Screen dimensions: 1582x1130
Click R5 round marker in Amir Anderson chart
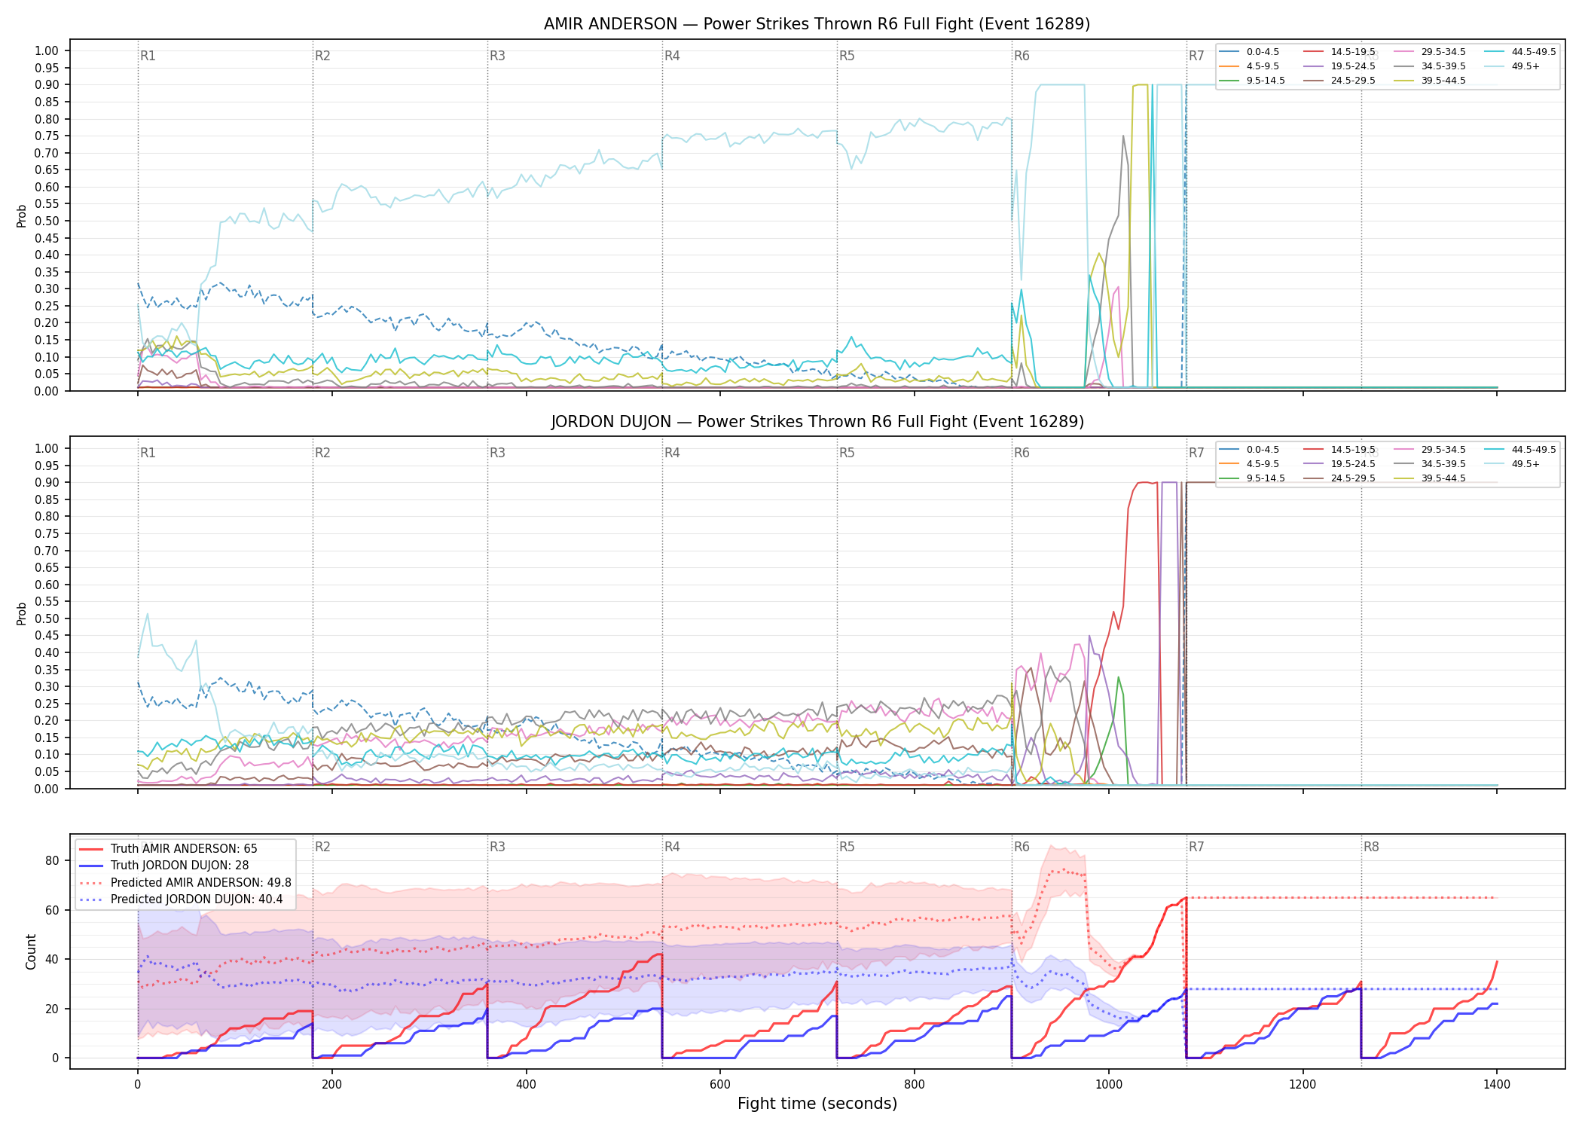(x=847, y=56)
